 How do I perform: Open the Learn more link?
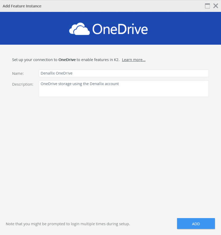pos(134,60)
